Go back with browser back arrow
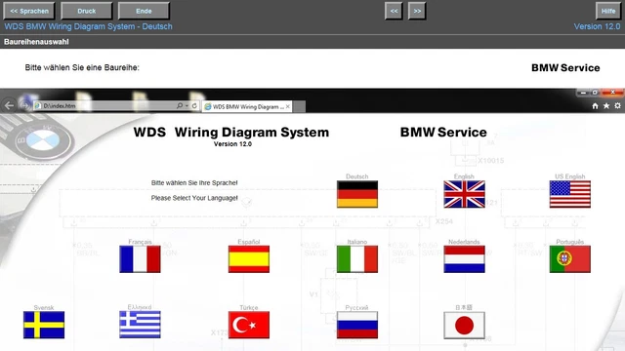The height and width of the screenshot is (351, 625). [x=9, y=106]
